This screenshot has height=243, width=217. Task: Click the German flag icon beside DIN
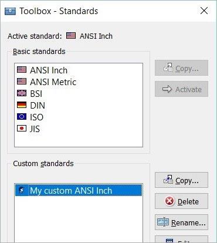[22, 105]
